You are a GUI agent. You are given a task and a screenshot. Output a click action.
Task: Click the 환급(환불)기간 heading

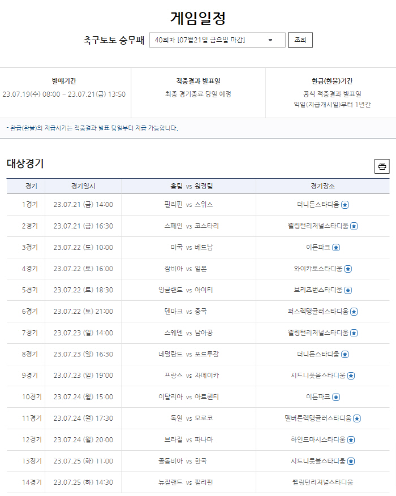tap(332, 81)
